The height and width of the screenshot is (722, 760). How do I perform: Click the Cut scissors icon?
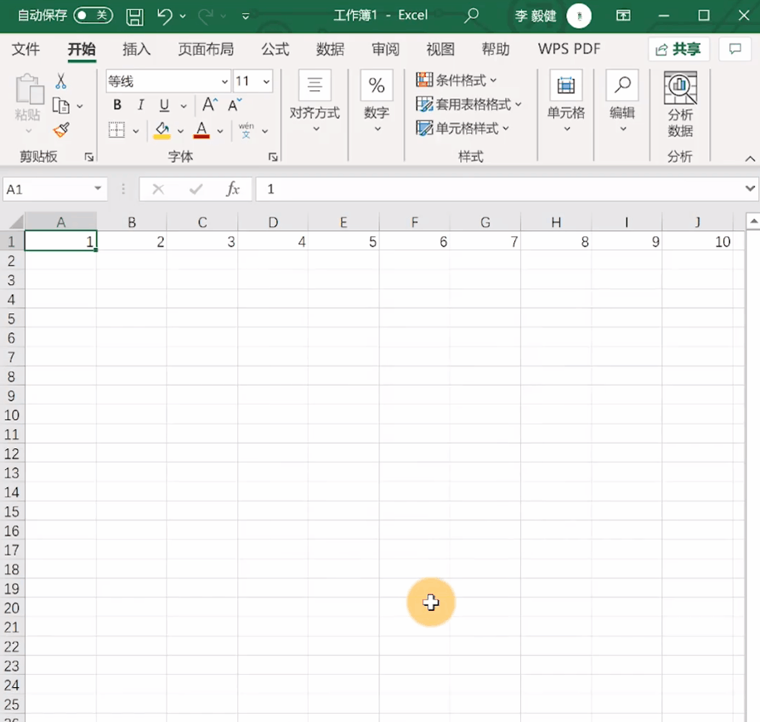(x=61, y=81)
